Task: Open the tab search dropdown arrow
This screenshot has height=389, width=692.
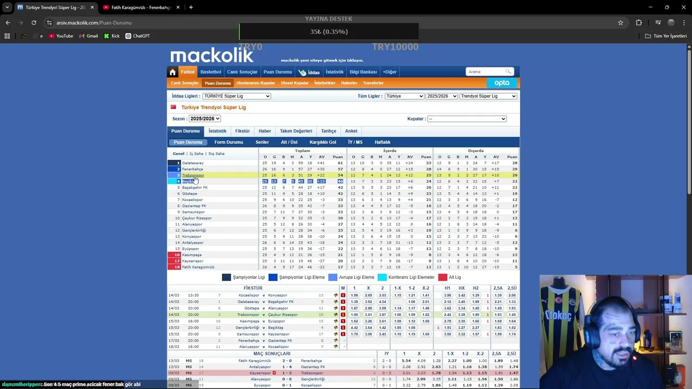Action: 7,8
